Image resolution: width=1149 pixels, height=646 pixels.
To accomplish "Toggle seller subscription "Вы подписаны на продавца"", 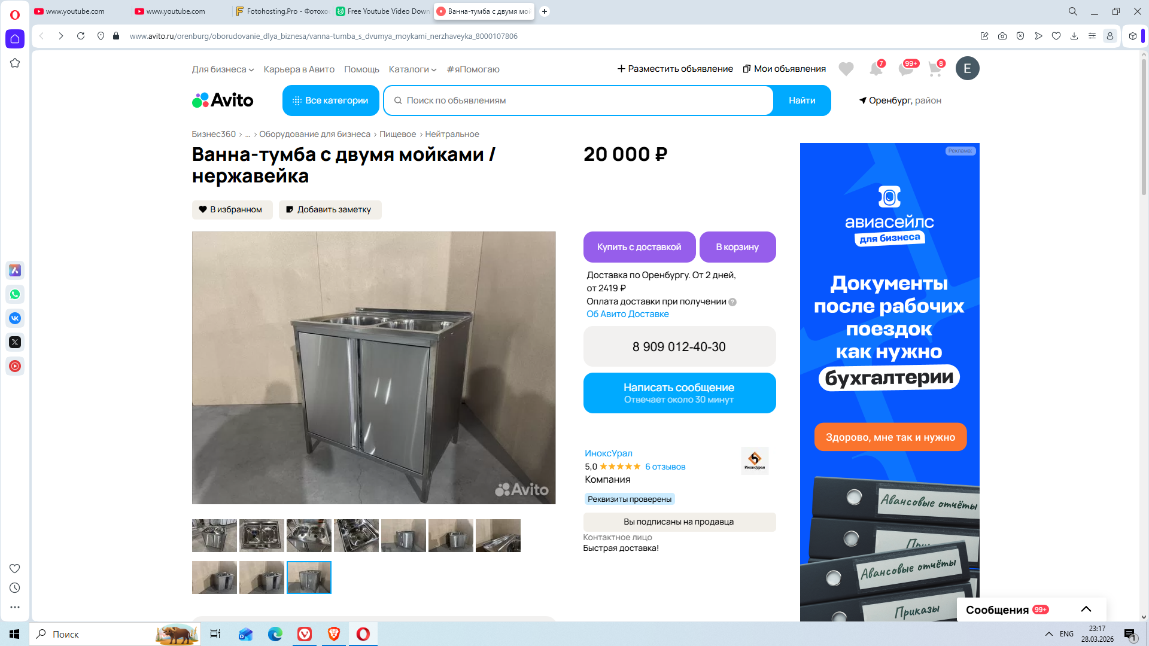I will (x=679, y=522).
